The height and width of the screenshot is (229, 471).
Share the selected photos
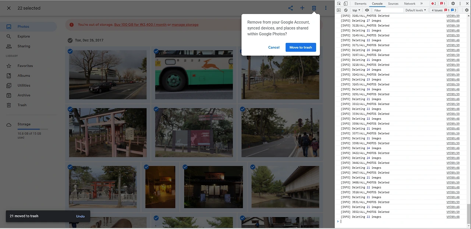(290, 8)
